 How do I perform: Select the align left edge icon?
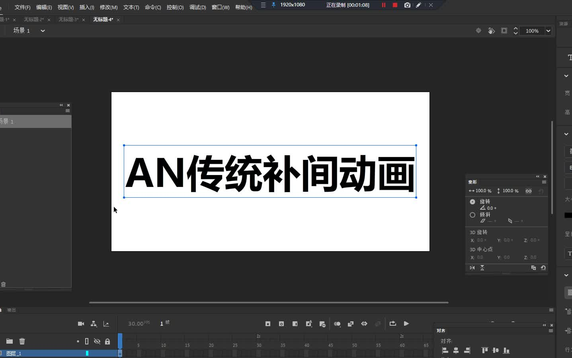[x=445, y=350]
